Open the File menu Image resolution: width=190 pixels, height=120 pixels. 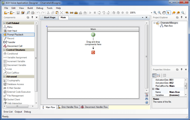(6, 8)
